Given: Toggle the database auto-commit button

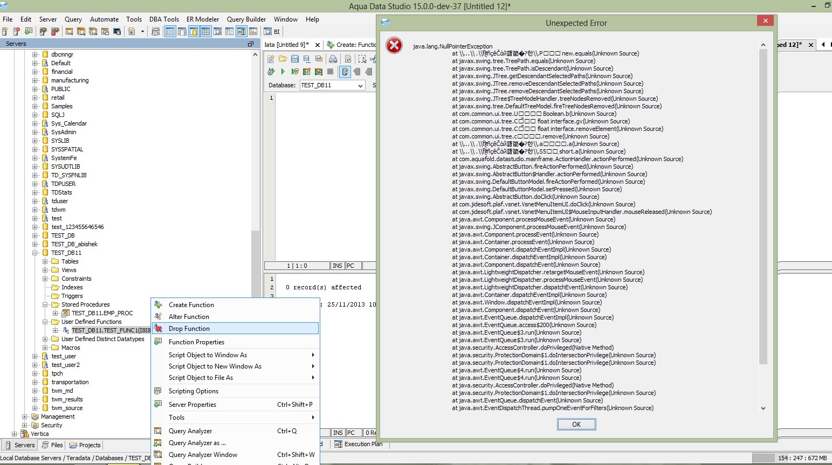Looking at the screenshot, I should [x=345, y=72].
